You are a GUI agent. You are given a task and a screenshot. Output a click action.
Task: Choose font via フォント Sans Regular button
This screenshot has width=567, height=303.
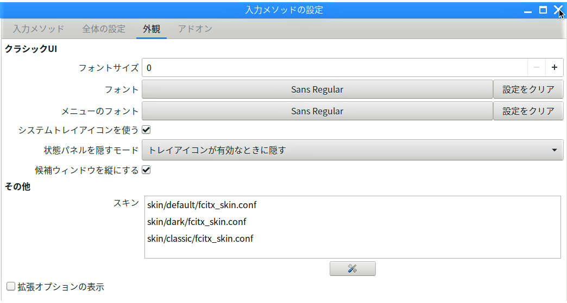[x=317, y=89]
